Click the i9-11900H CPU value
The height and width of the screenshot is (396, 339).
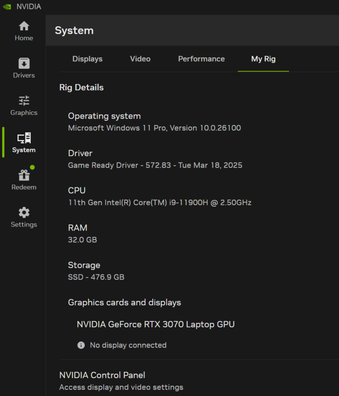tap(160, 203)
